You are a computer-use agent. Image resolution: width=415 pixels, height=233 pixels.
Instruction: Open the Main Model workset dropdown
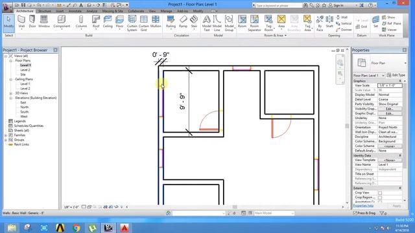[274, 213]
